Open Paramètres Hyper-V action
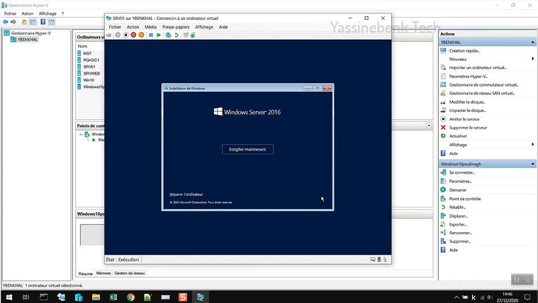The height and width of the screenshot is (303, 538). [469, 76]
